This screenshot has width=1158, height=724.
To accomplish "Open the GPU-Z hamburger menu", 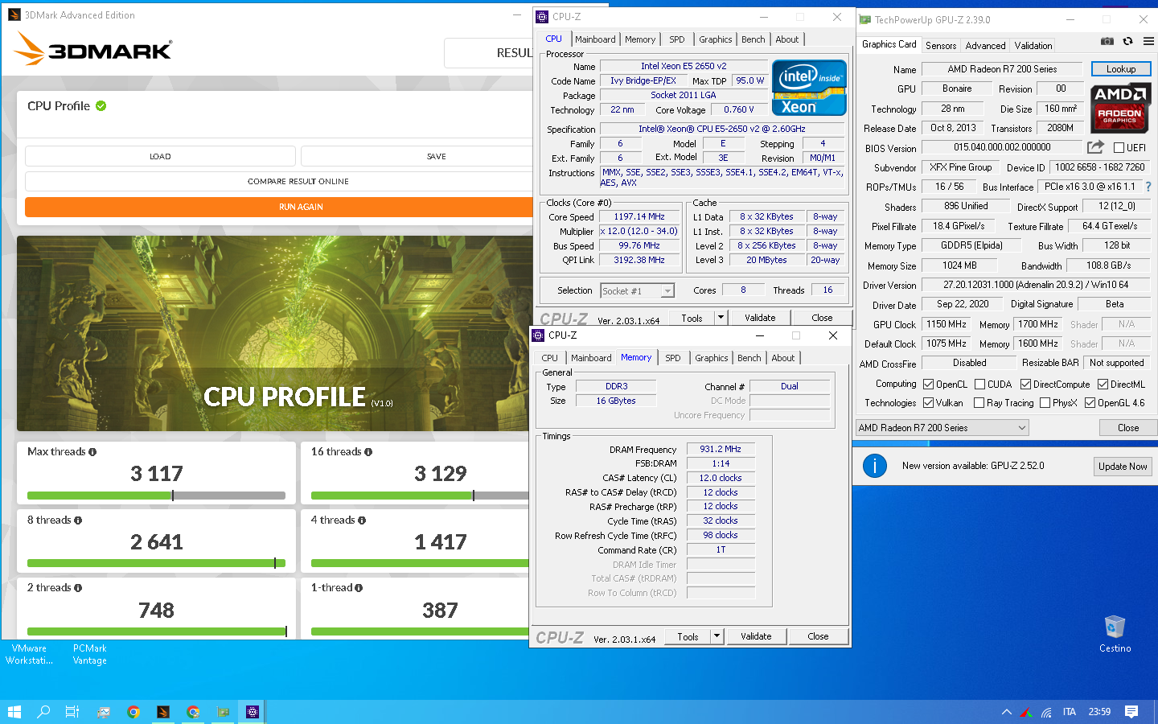I will [x=1148, y=41].
